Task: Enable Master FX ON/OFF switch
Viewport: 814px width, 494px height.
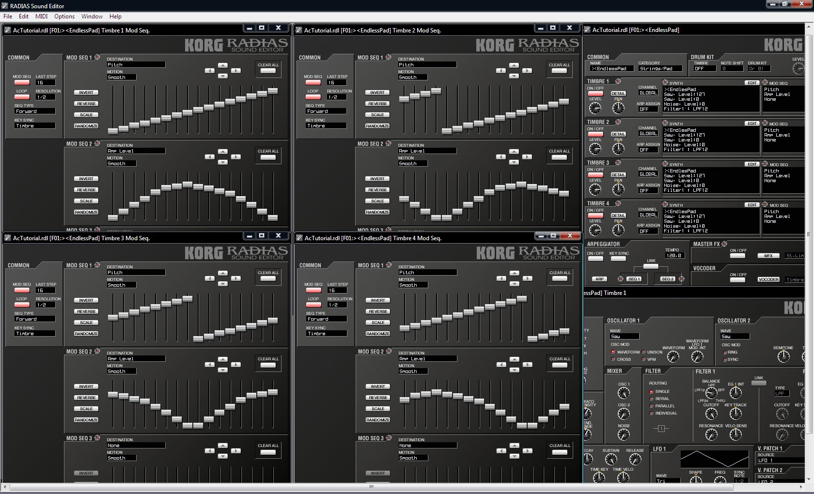Action: [737, 256]
